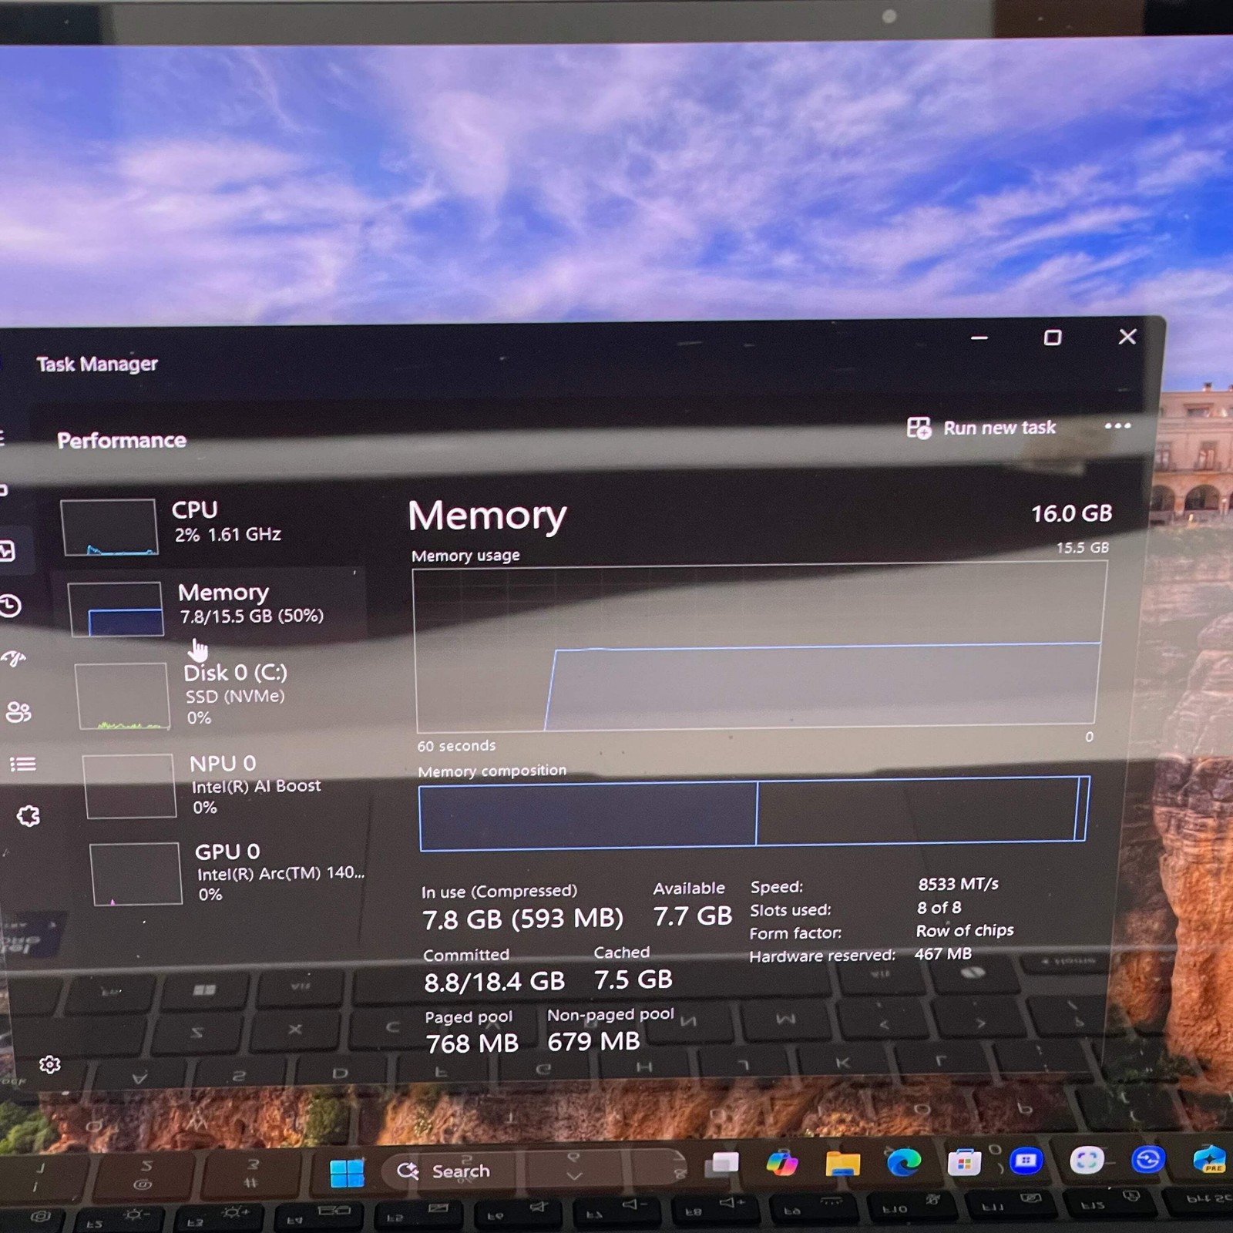Image resolution: width=1233 pixels, height=1233 pixels.
Task: Launch Microsoft Edge from taskbar
Action: coord(903,1162)
